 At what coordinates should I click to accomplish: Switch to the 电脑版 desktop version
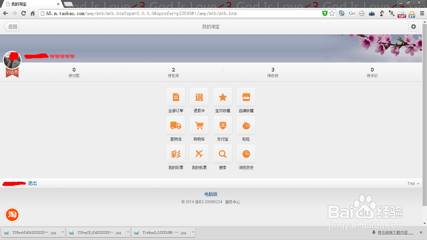coord(211,194)
